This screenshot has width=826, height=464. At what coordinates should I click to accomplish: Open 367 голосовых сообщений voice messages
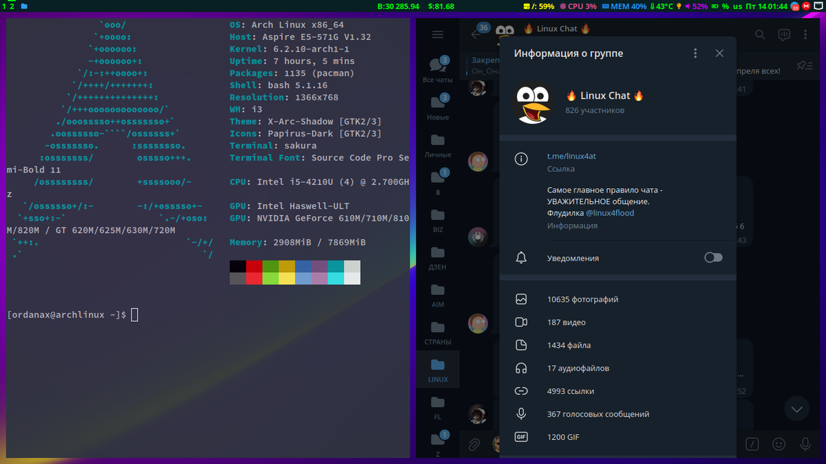617,414
